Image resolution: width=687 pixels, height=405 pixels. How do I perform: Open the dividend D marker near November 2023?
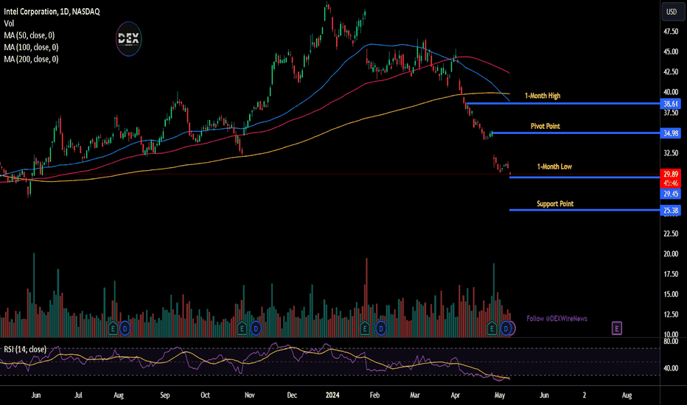(256, 328)
